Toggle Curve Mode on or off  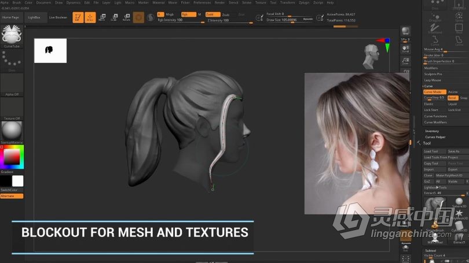tap(435, 92)
